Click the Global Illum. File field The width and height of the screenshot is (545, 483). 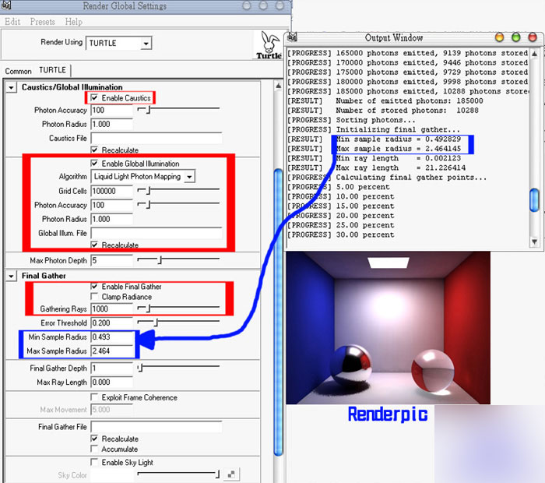[156, 233]
